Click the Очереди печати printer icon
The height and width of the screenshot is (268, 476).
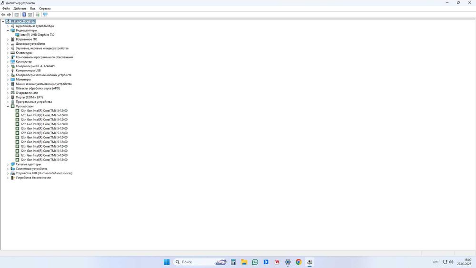[x=12, y=93]
